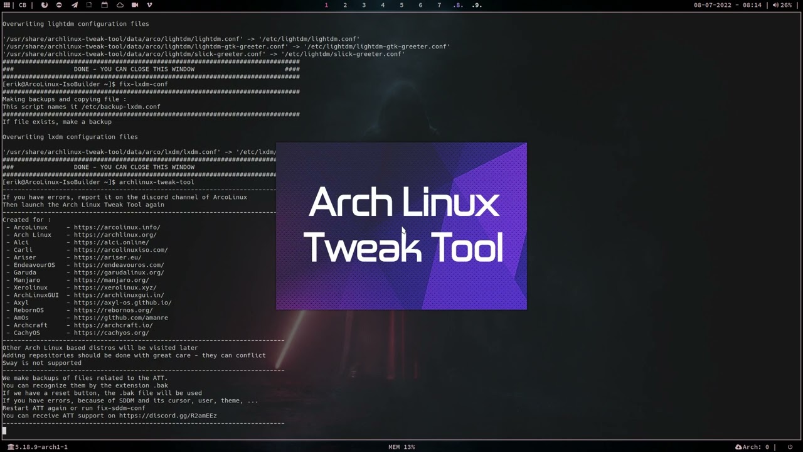Launch Firefox from the top bar

tap(45, 5)
